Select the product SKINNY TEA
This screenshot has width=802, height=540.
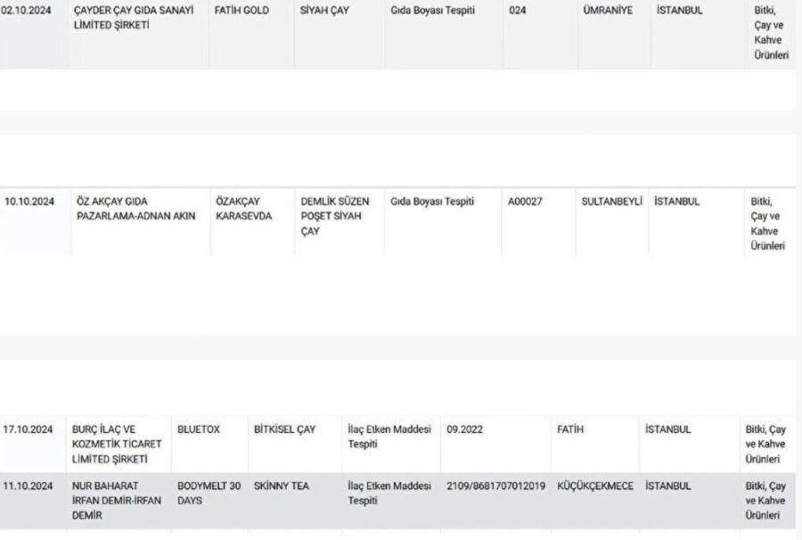282,486
